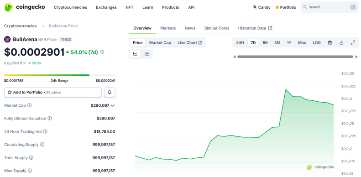Select the Max time range
The height and width of the screenshot is (177, 361).
coord(302,42)
